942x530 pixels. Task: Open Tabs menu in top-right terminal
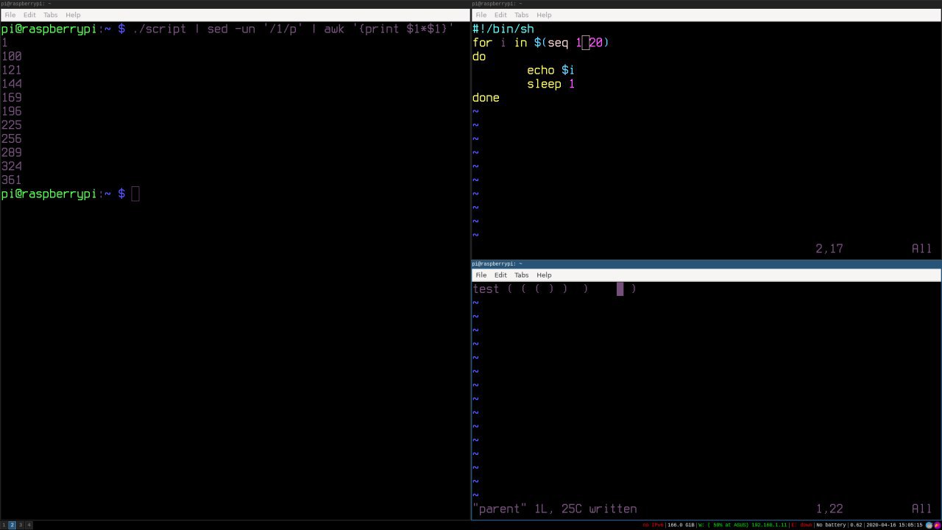point(521,15)
